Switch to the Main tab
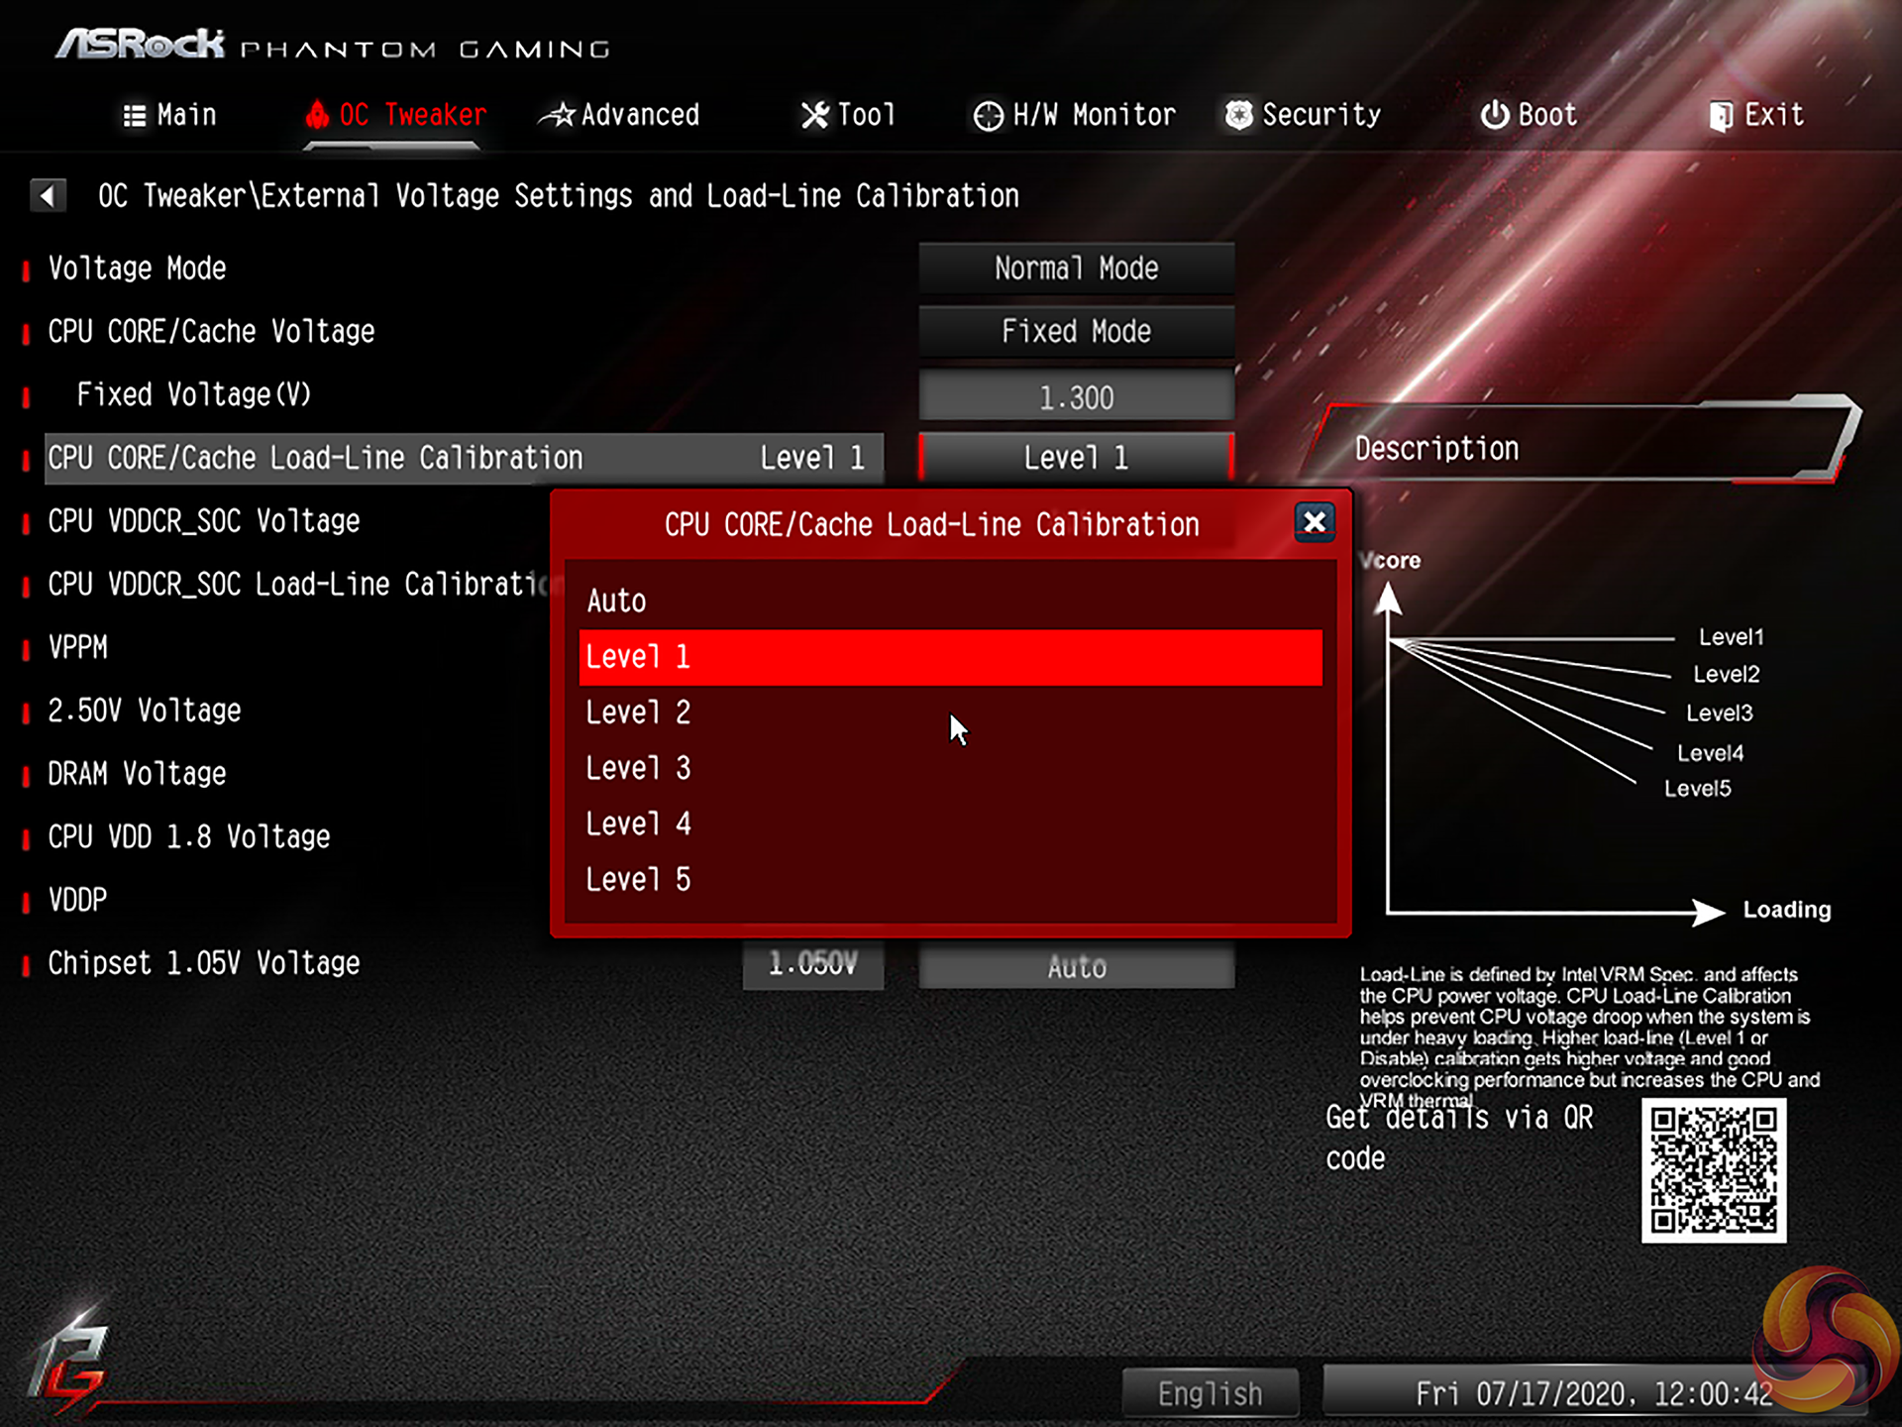 pos(169,115)
